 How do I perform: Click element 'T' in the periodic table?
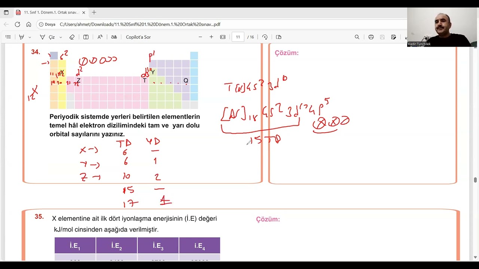(x=144, y=81)
